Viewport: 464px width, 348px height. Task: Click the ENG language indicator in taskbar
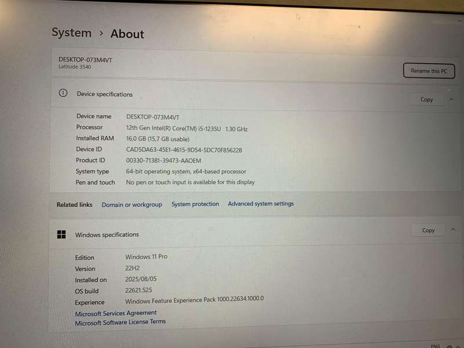(436, 346)
